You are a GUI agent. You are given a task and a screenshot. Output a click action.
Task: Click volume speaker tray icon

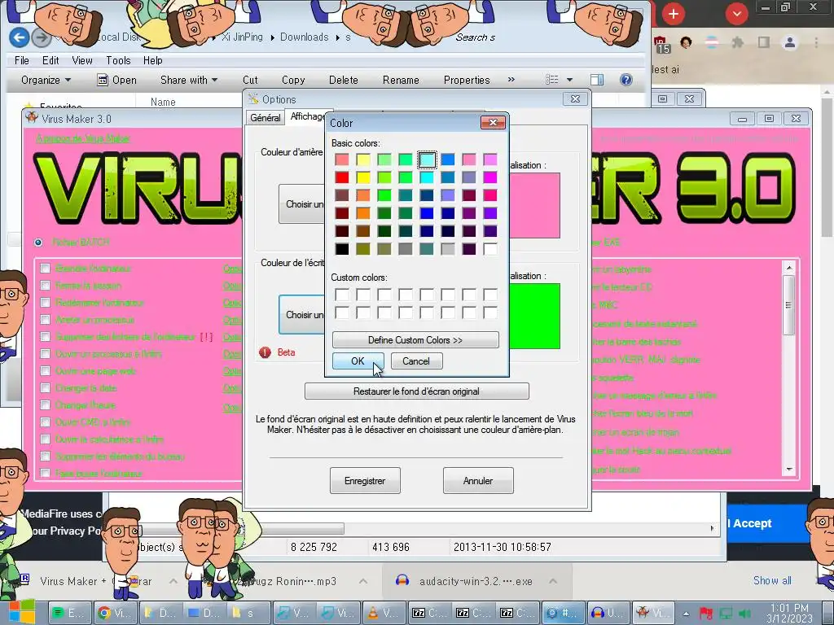pos(745,614)
